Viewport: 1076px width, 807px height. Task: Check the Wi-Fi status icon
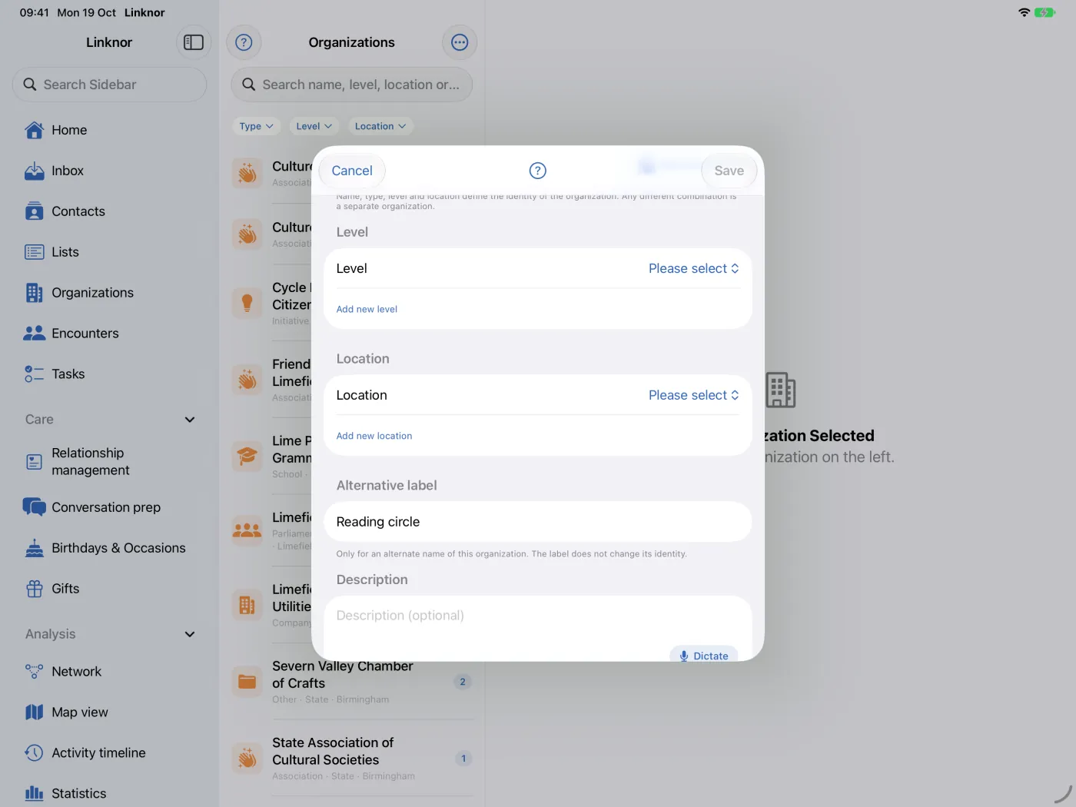coord(1024,12)
